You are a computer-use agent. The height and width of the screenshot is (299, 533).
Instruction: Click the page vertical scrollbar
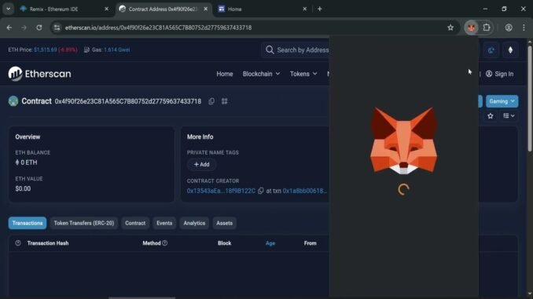pyautogui.click(x=530, y=98)
